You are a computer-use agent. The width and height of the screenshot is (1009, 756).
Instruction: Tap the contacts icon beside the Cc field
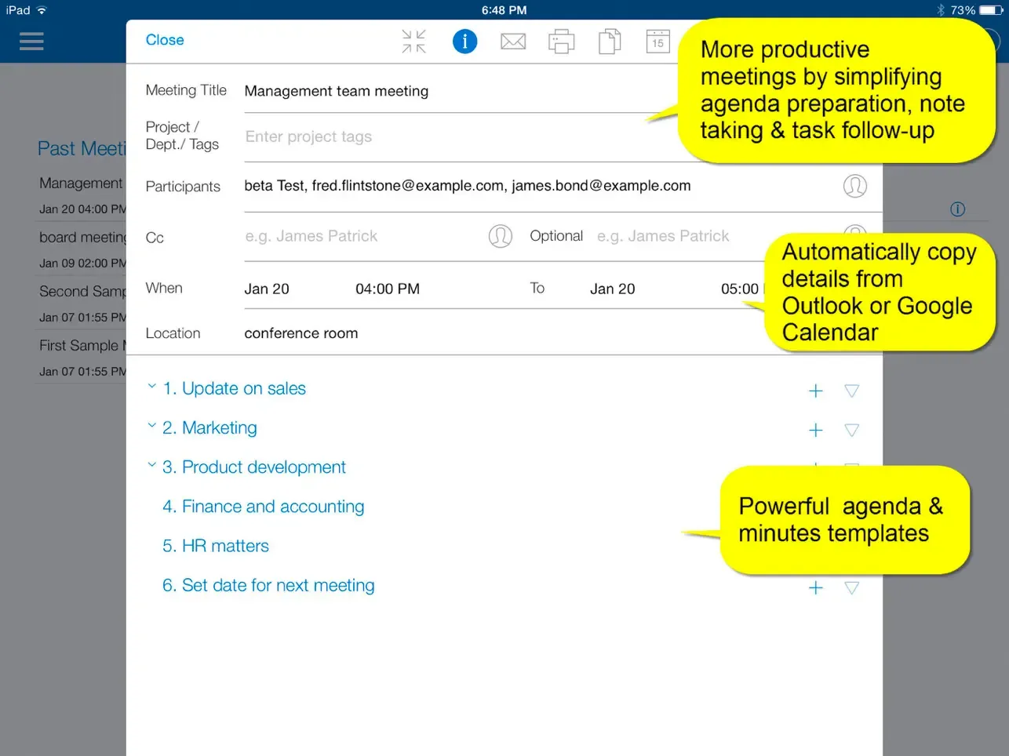501,235
